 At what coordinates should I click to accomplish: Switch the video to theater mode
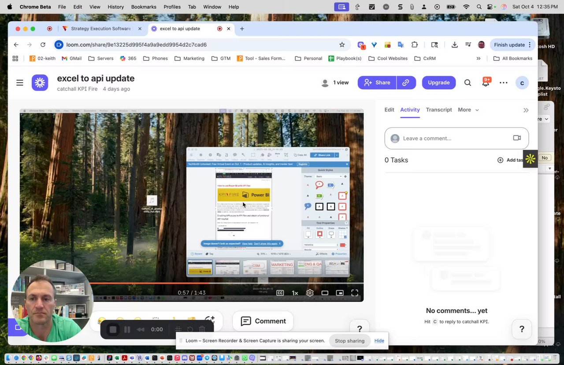[x=325, y=293]
